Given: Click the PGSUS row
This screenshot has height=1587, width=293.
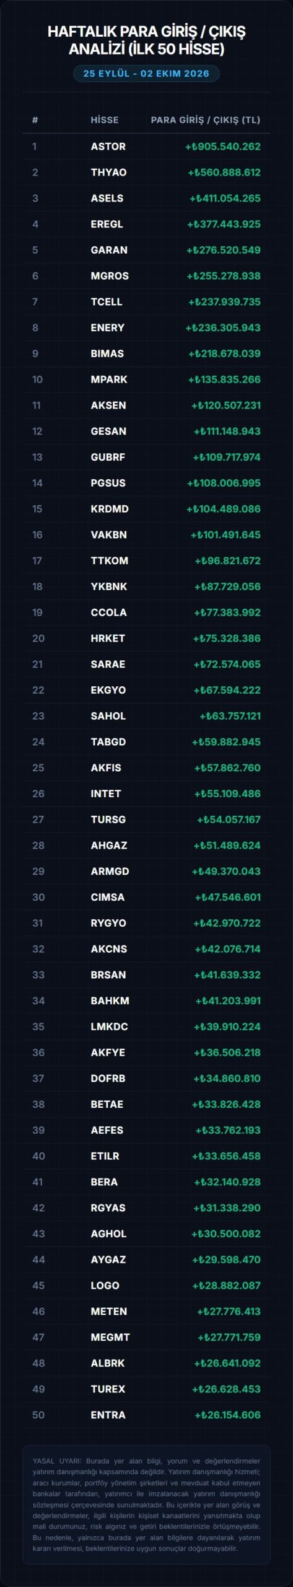Looking at the screenshot, I should pyautogui.click(x=146, y=483).
